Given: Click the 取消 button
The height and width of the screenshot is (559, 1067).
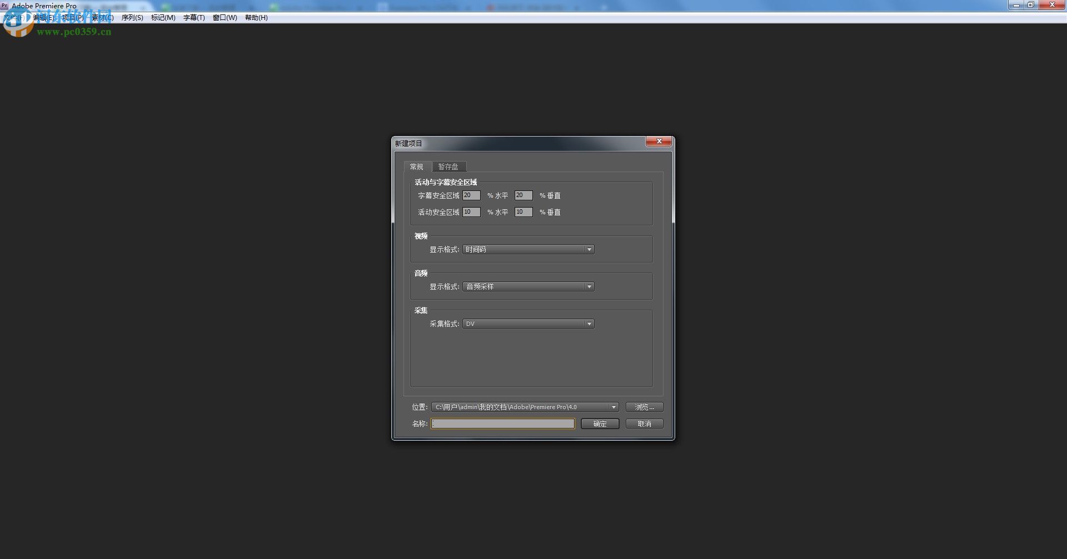Looking at the screenshot, I should (x=644, y=424).
